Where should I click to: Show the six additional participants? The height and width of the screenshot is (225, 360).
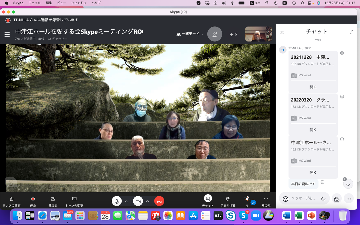[233, 34]
